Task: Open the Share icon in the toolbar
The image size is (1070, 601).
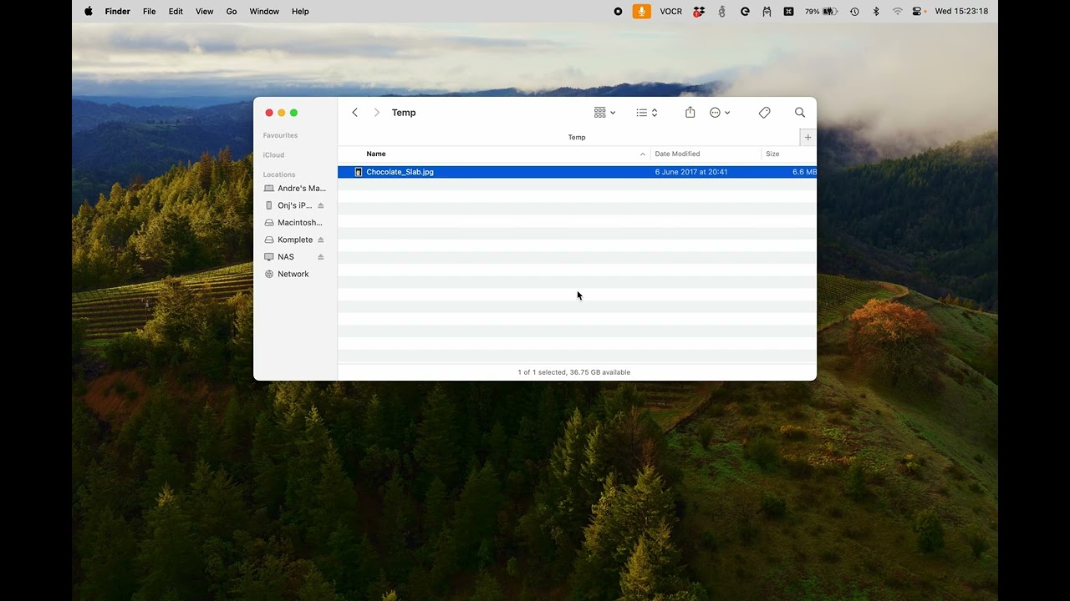Action: (x=690, y=112)
